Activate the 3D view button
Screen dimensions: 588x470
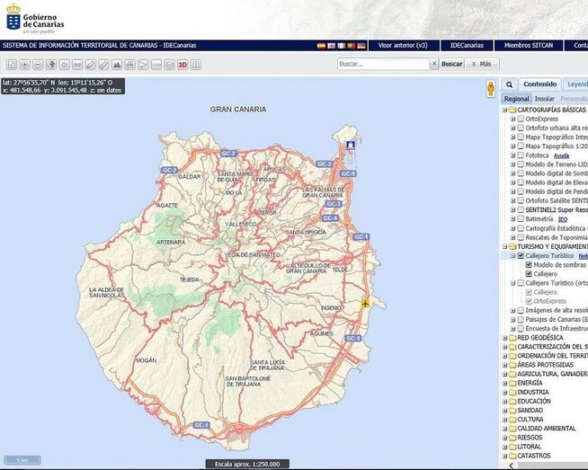183,65
